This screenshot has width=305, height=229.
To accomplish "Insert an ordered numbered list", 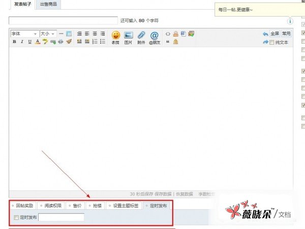I will pos(95,41).
